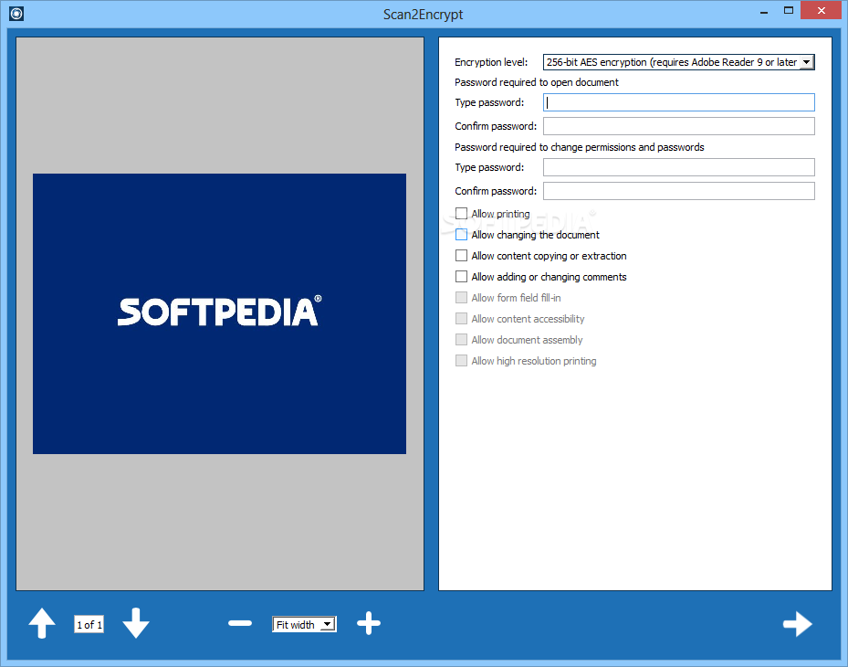Image resolution: width=848 pixels, height=667 pixels.
Task: Minimize the Scan2Encrypt window
Action: (x=764, y=11)
